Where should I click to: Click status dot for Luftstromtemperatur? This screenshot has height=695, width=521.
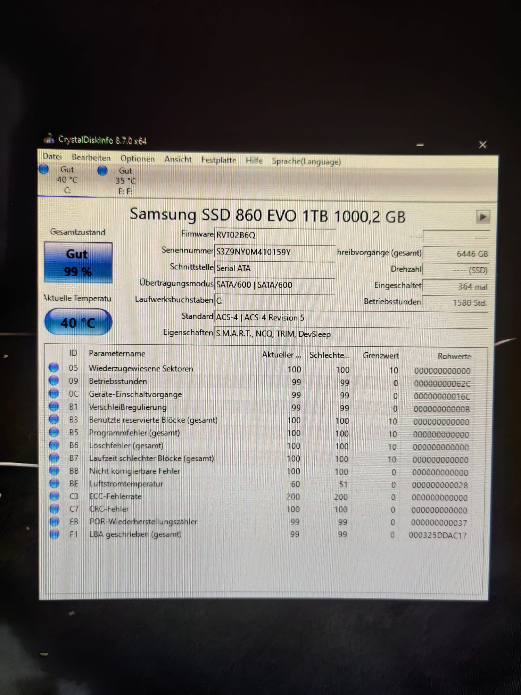(54, 483)
